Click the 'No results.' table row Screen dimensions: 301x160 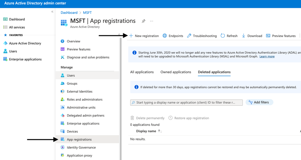(215, 139)
